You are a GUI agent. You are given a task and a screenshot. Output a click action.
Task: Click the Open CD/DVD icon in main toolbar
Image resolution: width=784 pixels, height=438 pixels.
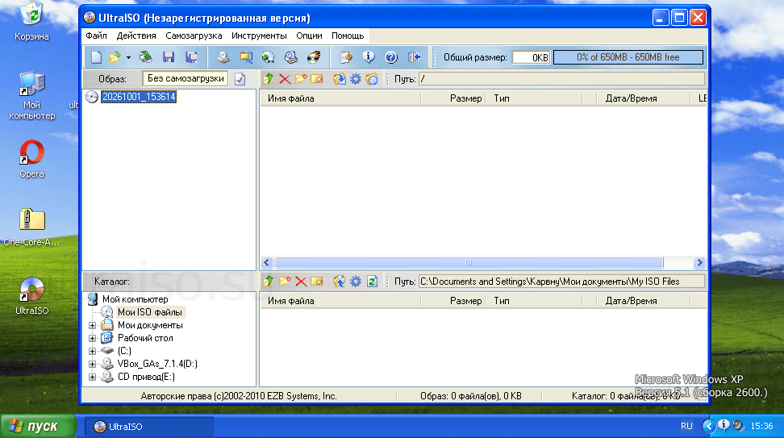(x=145, y=57)
